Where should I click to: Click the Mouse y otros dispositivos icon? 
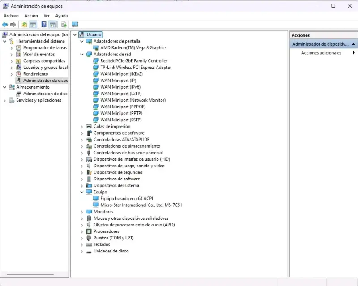[x=89, y=218]
